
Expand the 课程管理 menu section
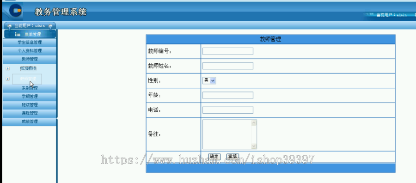tap(30, 113)
